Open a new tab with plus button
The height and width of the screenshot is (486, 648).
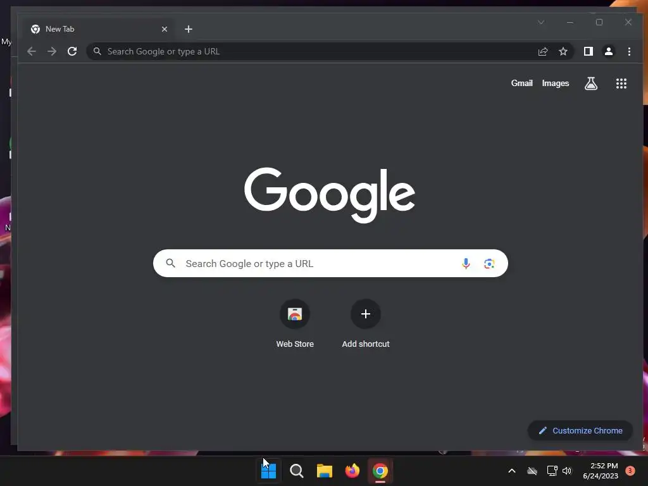point(189,29)
